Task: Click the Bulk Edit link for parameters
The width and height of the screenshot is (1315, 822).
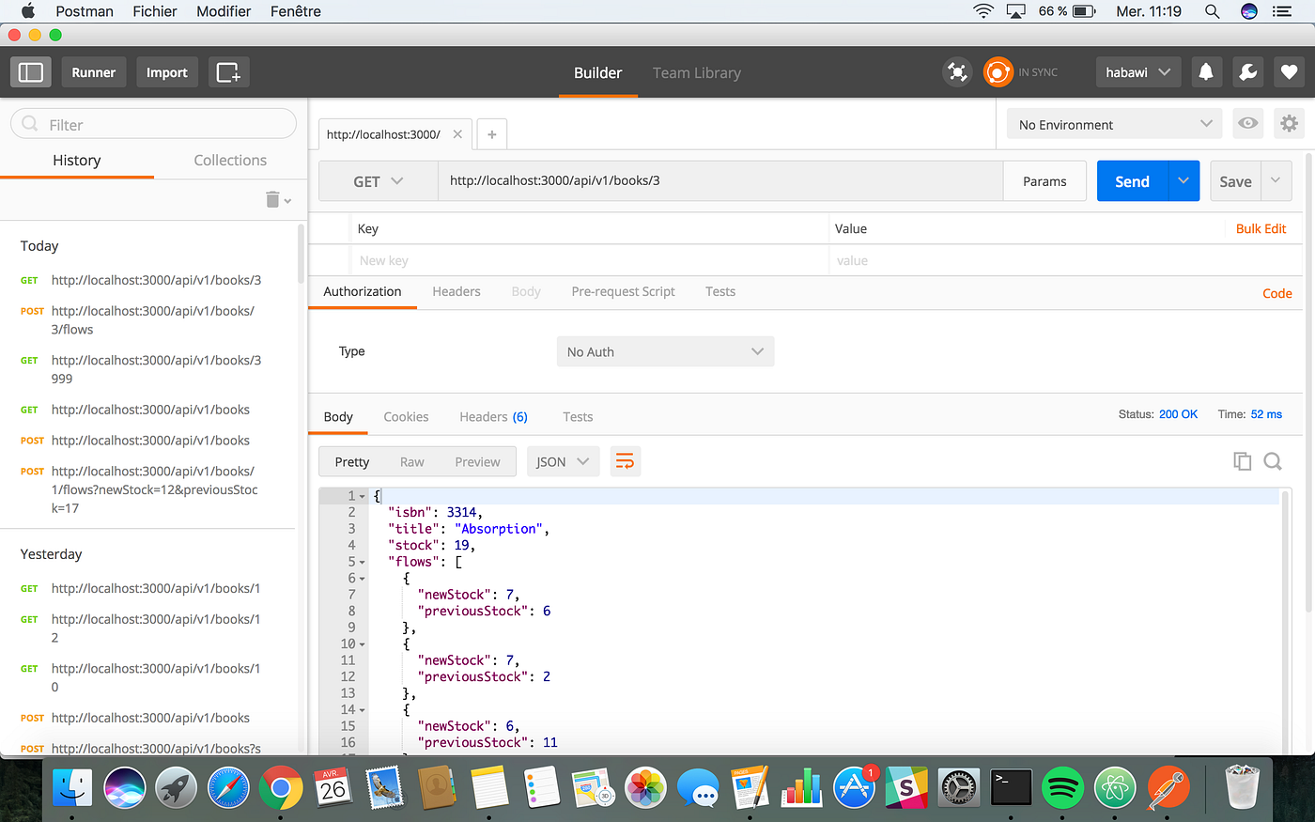Action: coord(1261,228)
